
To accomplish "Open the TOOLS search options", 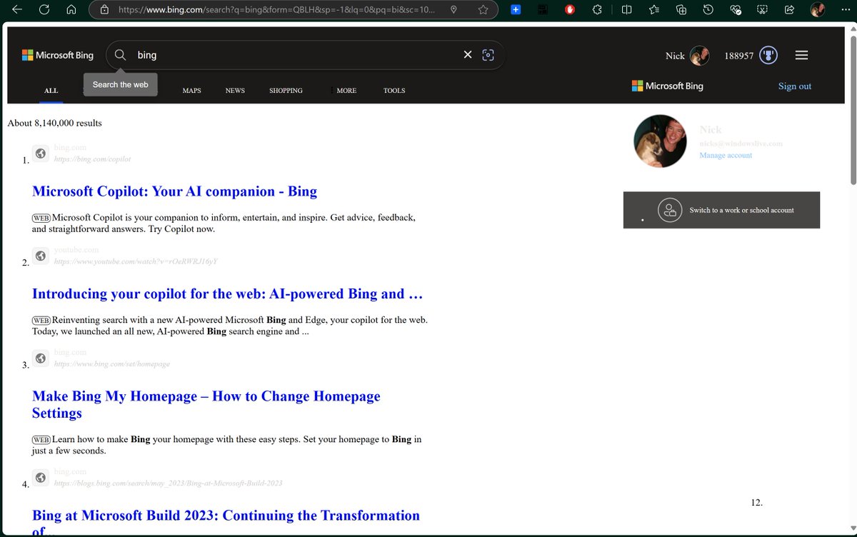I will point(394,91).
